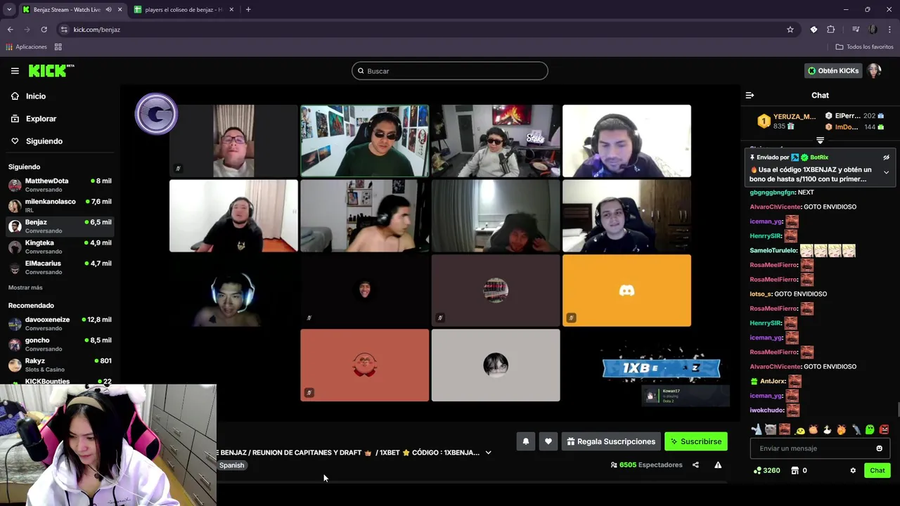Mute the Benjaz Stream tab audio
900x506 pixels.
point(108,10)
